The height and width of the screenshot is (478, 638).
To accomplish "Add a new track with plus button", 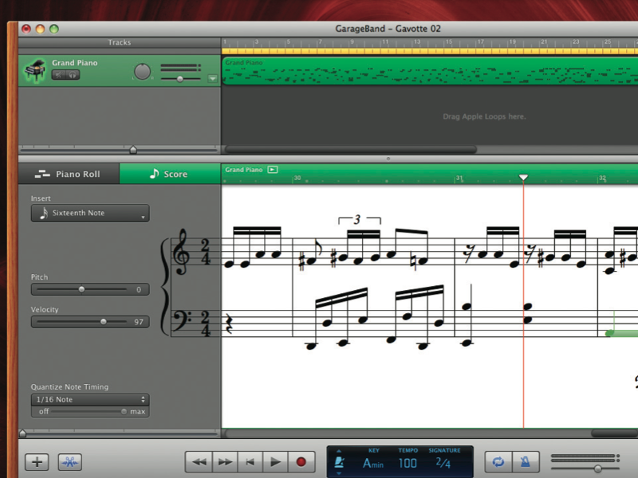I will (37, 462).
